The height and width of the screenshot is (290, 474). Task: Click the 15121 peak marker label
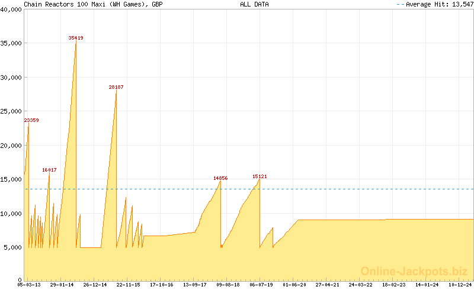(x=260, y=176)
